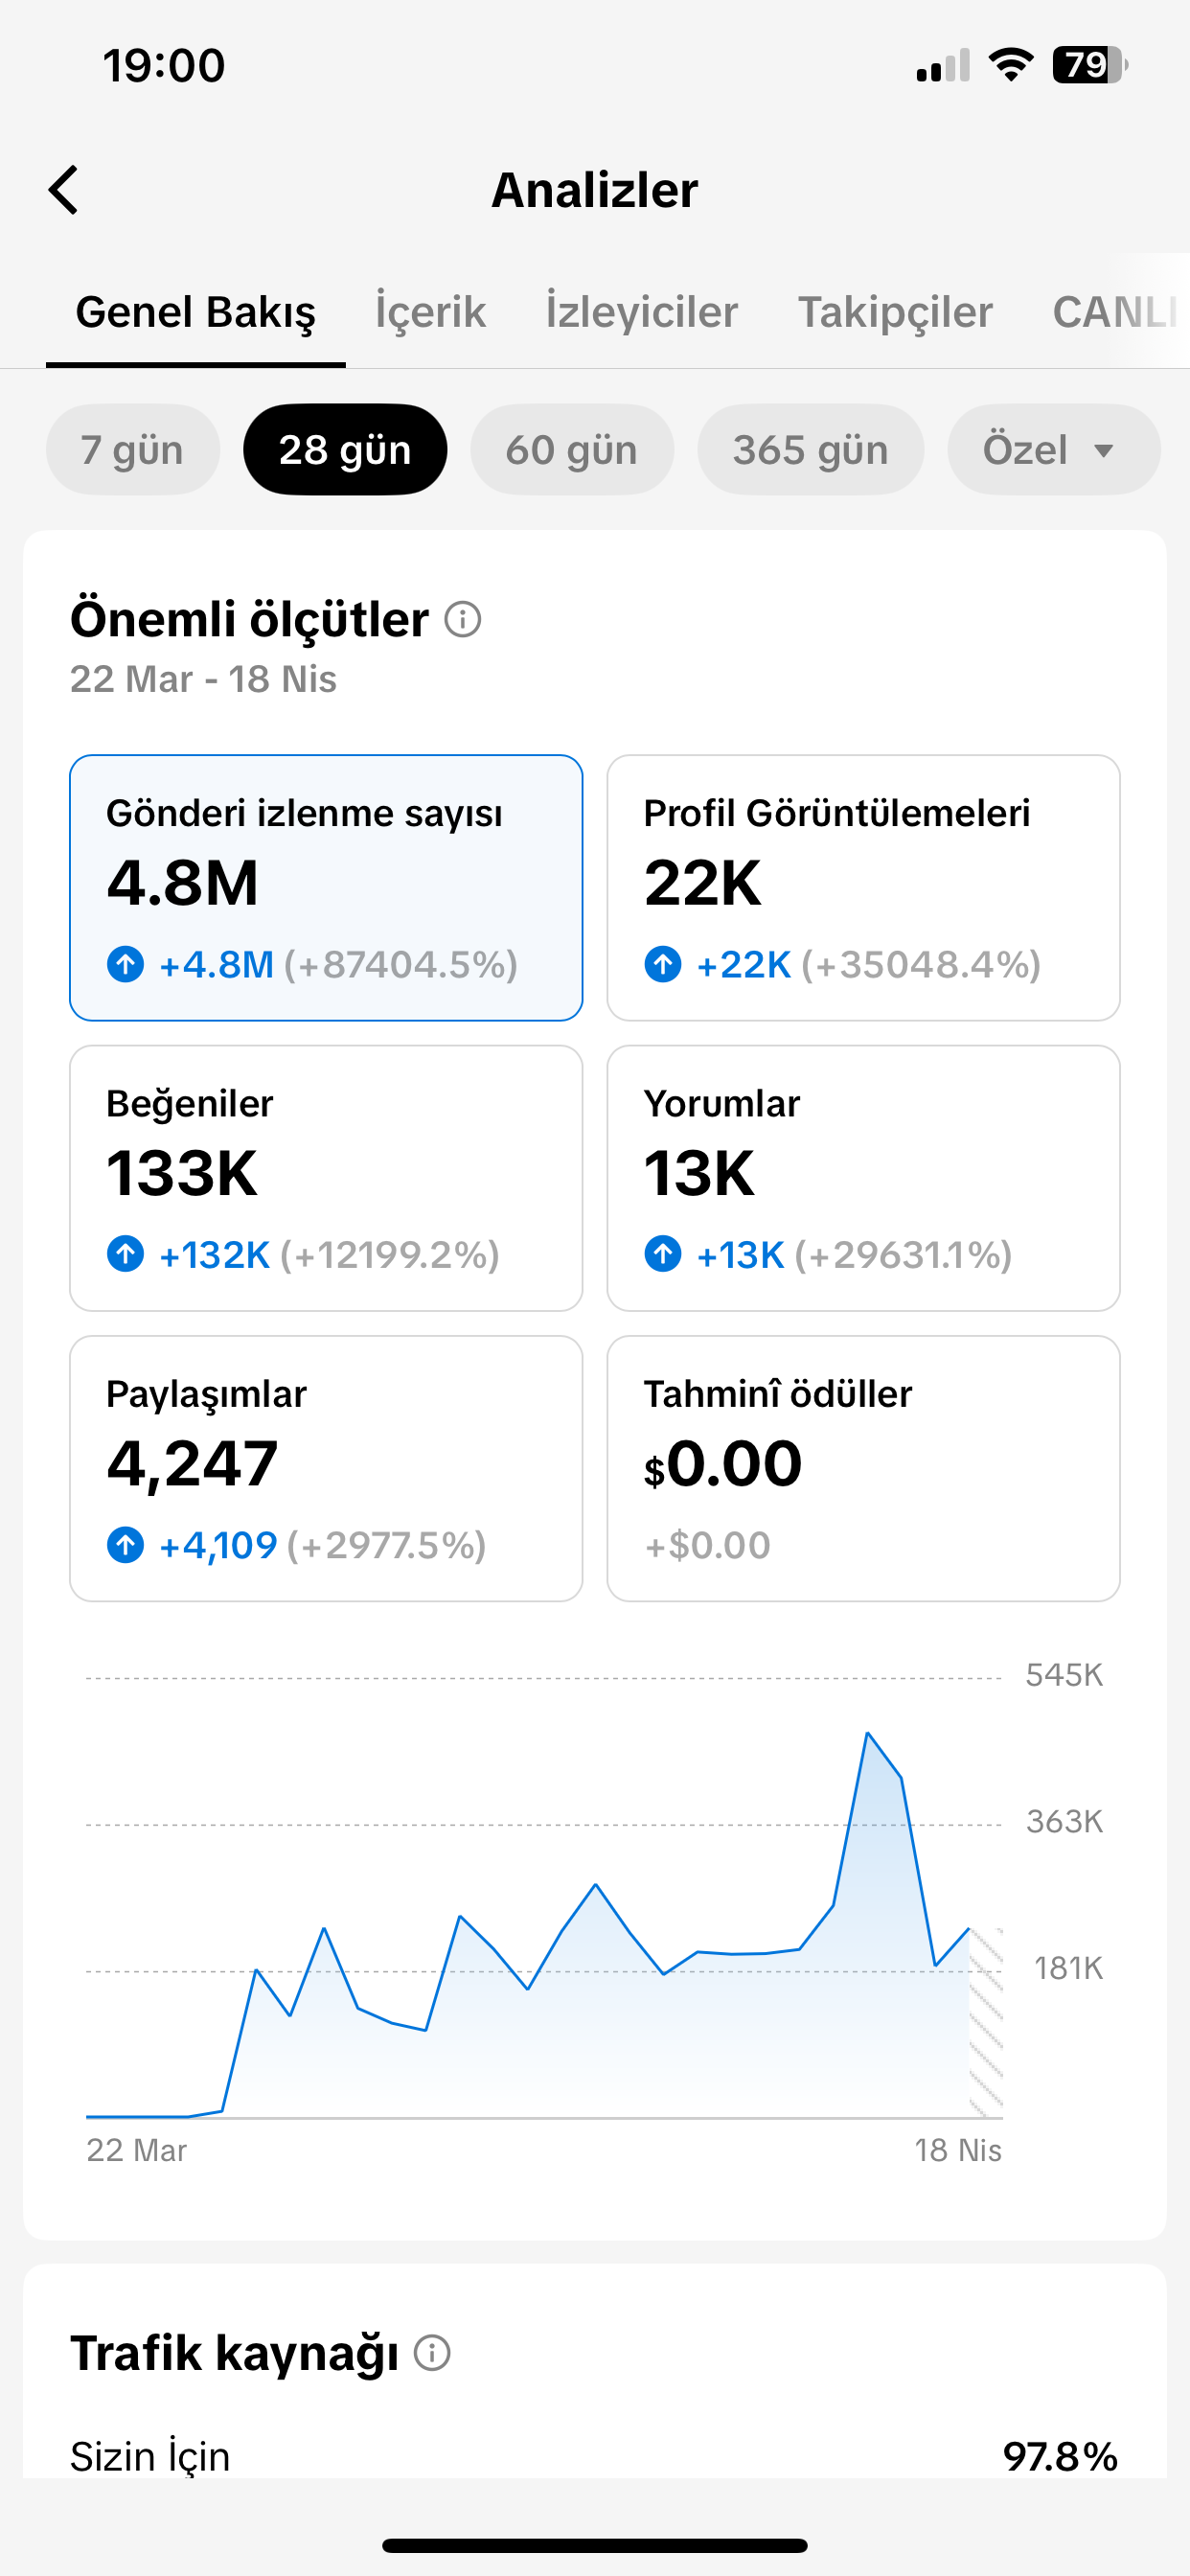
Task: Tap up-arrow icon in Gönderi izlenme sayısı card
Action: (125, 964)
